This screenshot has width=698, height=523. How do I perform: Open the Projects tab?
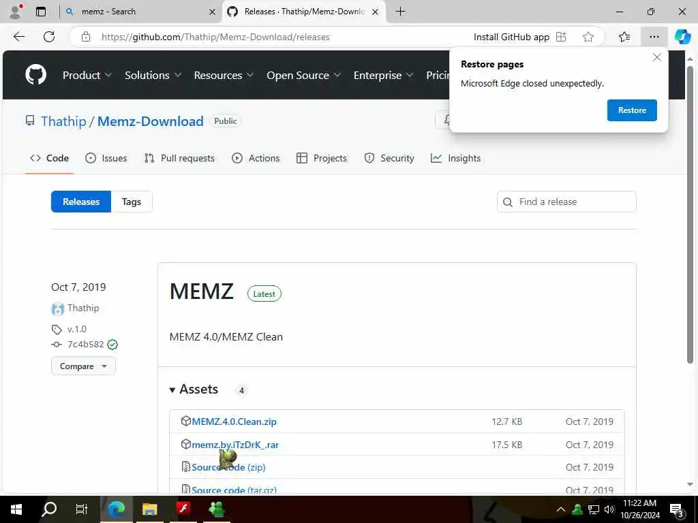tap(322, 158)
